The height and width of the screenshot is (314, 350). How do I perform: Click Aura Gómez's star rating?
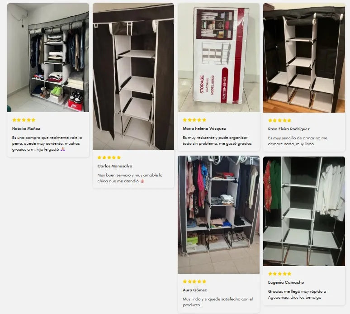tap(194, 281)
